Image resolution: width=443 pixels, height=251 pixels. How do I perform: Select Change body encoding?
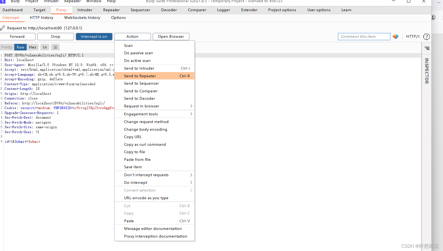[x=154, y=129]
